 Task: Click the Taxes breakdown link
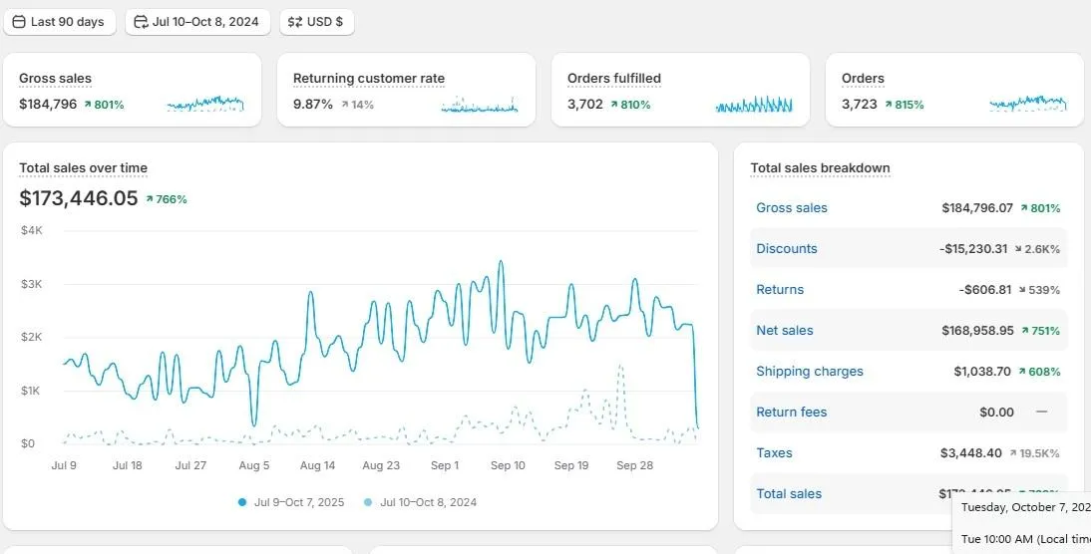[775, 452]
